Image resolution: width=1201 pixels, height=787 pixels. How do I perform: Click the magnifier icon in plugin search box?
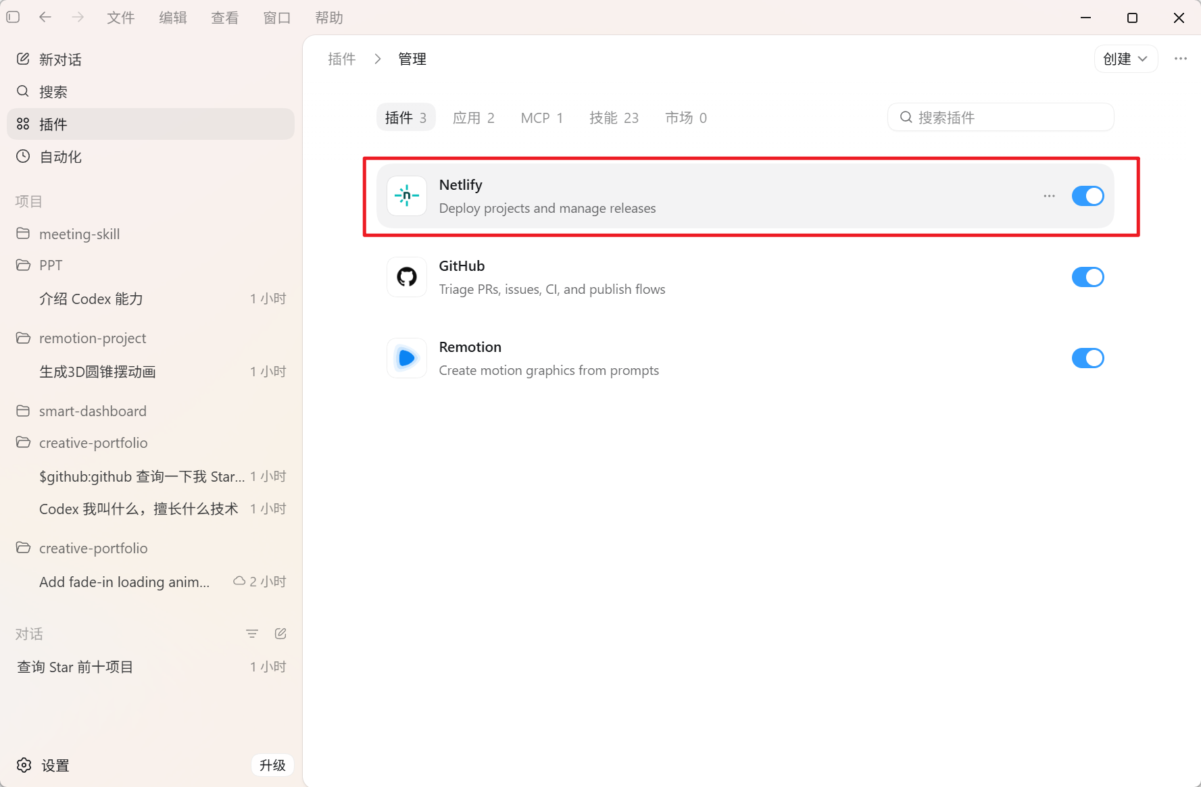click(906, 118)
